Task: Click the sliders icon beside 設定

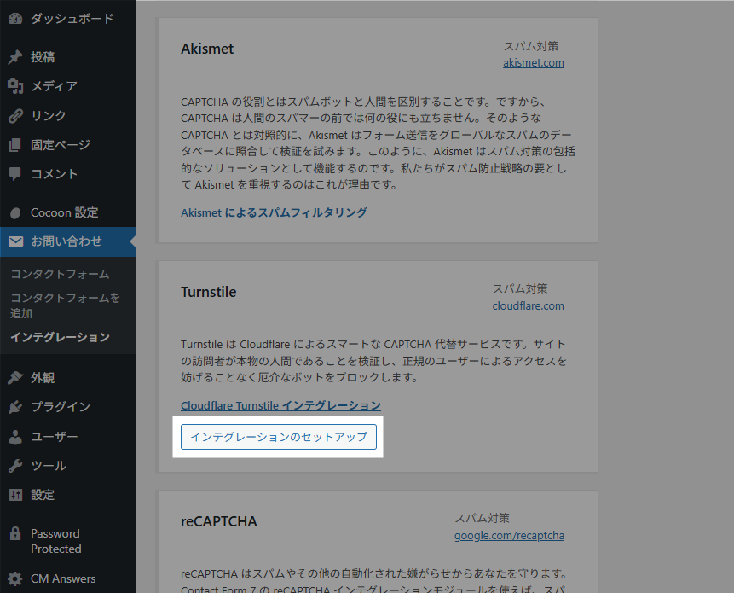Action: (15, 495)
